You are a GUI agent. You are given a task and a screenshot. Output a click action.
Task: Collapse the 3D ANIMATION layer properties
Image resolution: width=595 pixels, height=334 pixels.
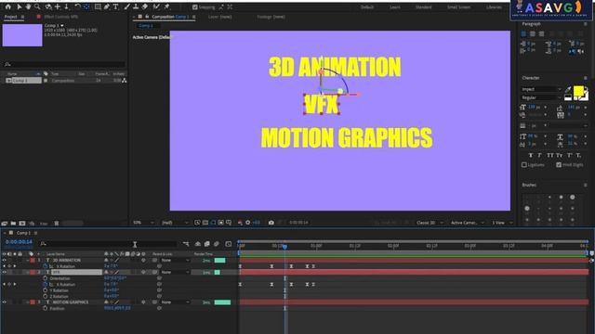28,261
